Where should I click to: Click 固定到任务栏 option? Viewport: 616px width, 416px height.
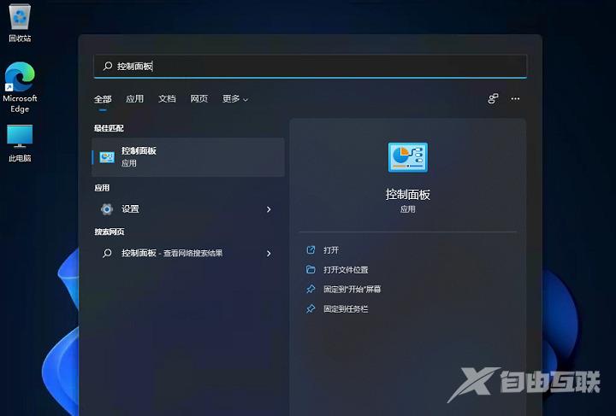point(346,309)
